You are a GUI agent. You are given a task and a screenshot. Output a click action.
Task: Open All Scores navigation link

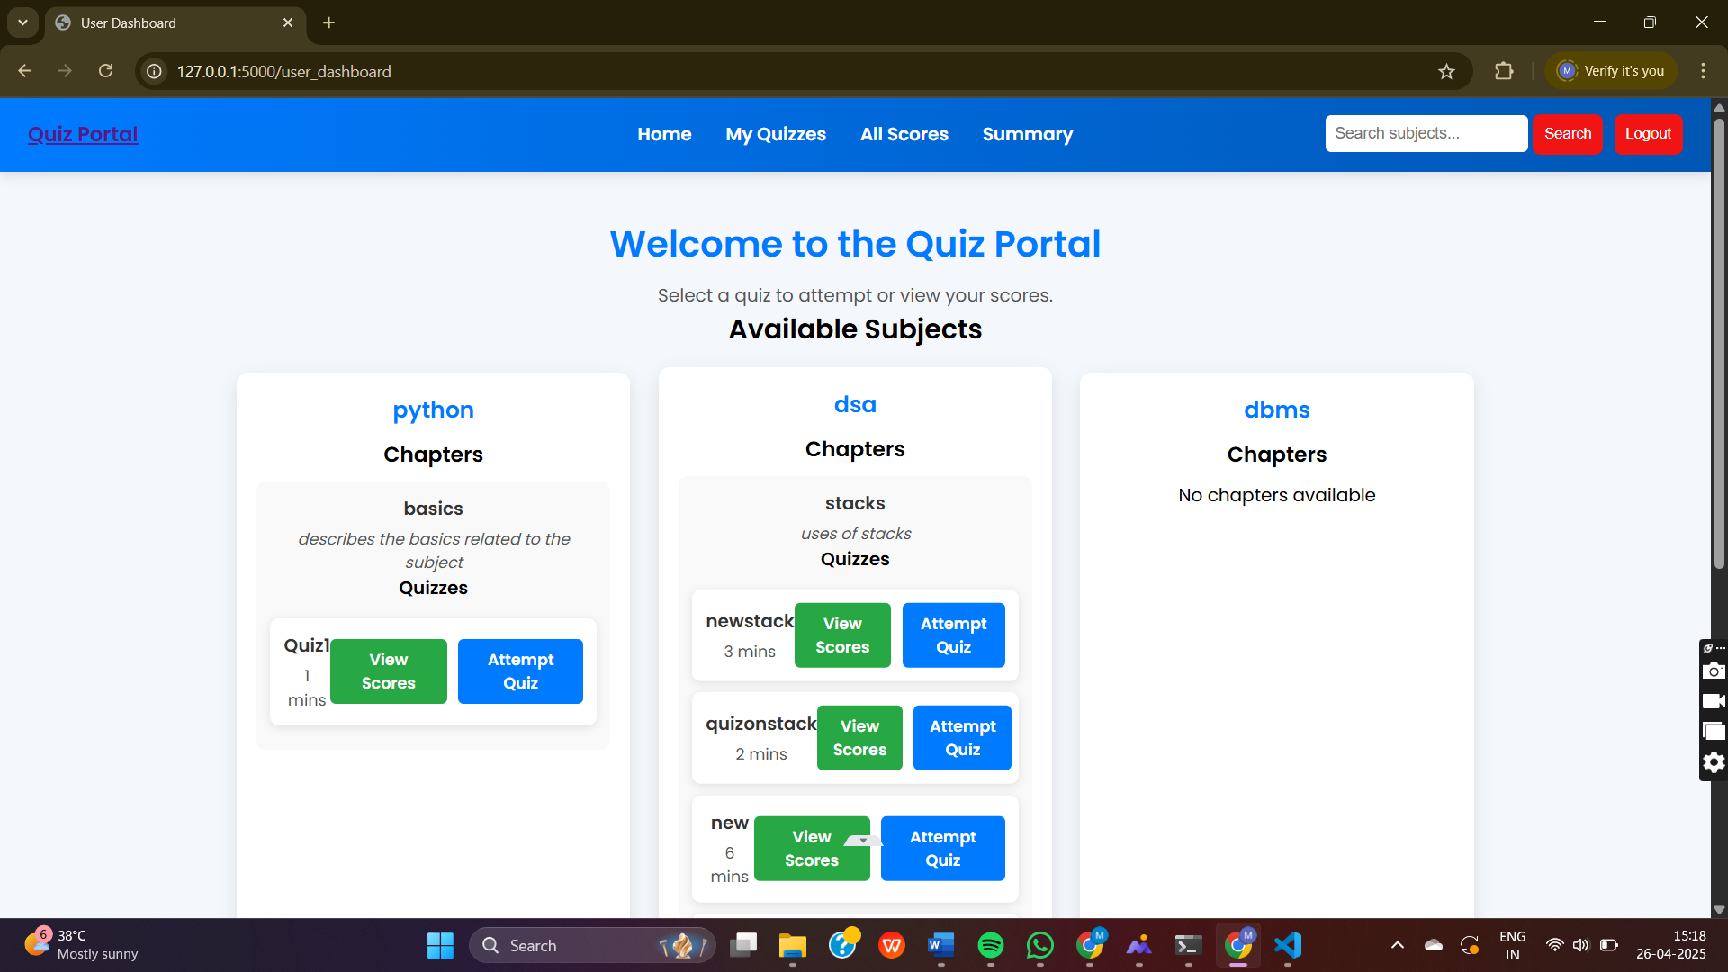coord(904,134)
